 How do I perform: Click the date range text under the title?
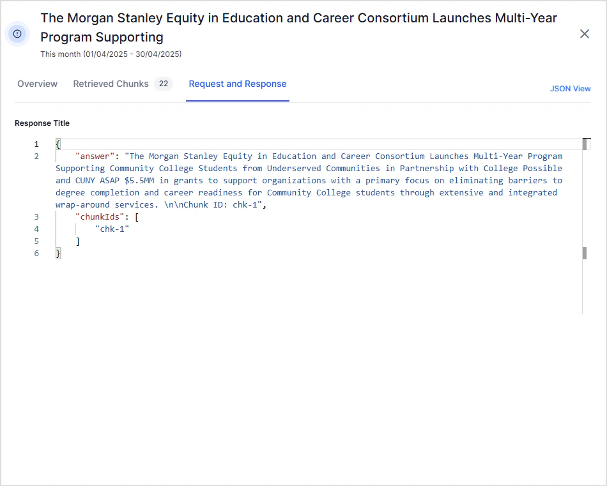tap(111, 54)
